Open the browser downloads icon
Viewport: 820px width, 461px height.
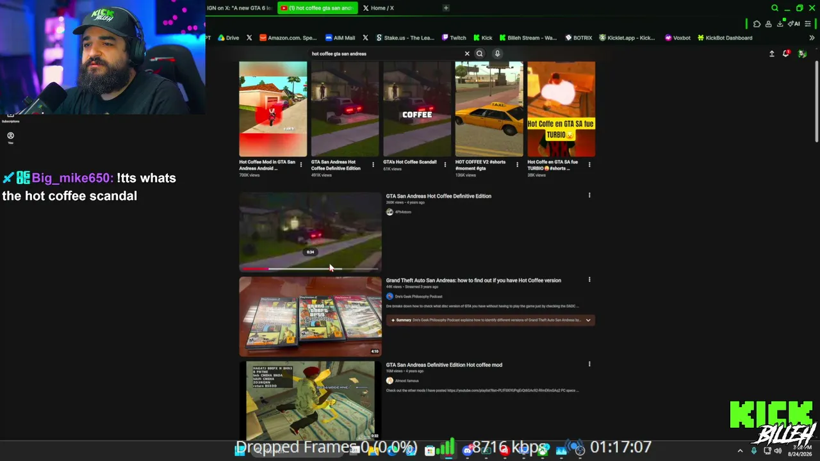pos(780,24)
